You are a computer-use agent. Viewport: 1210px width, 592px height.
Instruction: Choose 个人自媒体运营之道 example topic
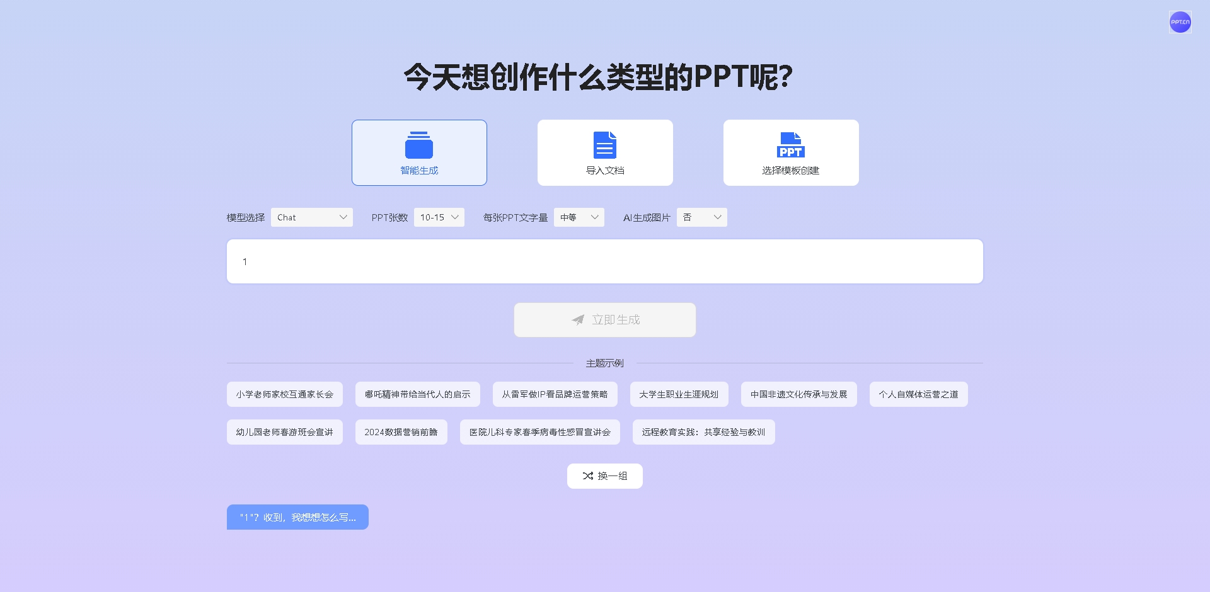click(x=918, y=394)
